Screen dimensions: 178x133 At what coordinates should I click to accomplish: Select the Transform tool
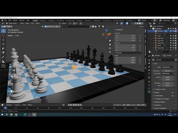pyautogui.click(x=3, y=52)
